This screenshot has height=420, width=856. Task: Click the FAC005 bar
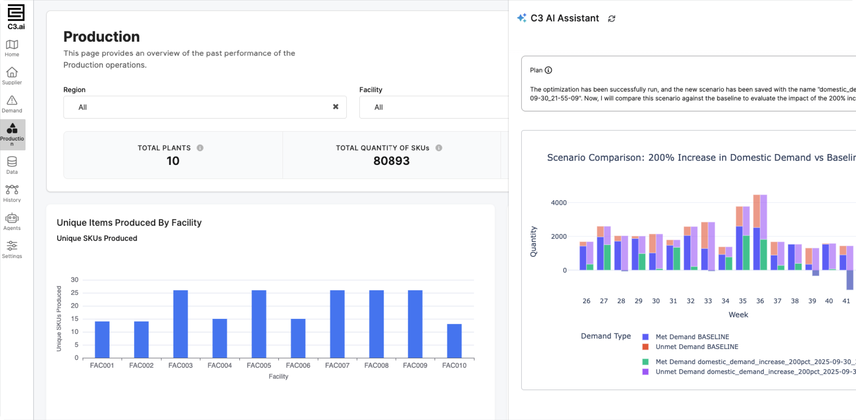(259, 324)
